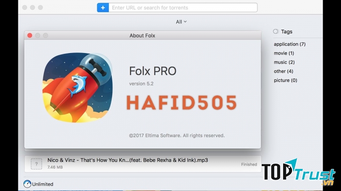Click the Eltima Software copyright text
This screenshot has width=341, height=191.
tap(177, 135)
